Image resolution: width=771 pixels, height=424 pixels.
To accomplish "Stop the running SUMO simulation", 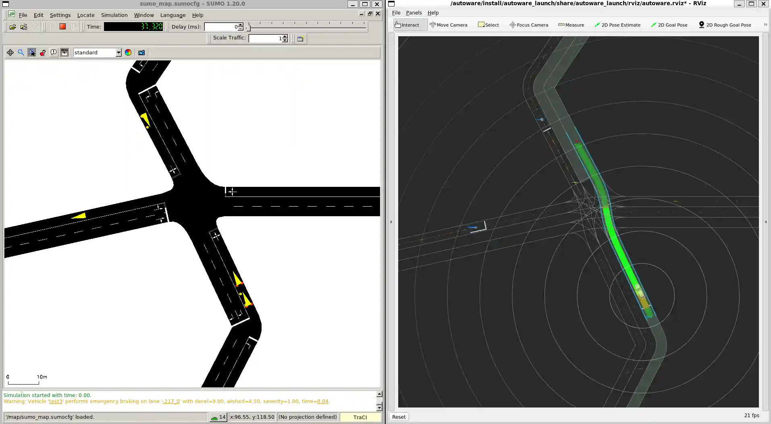I will point(62,27).
